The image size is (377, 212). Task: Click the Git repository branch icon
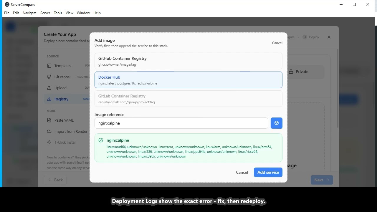49,77
